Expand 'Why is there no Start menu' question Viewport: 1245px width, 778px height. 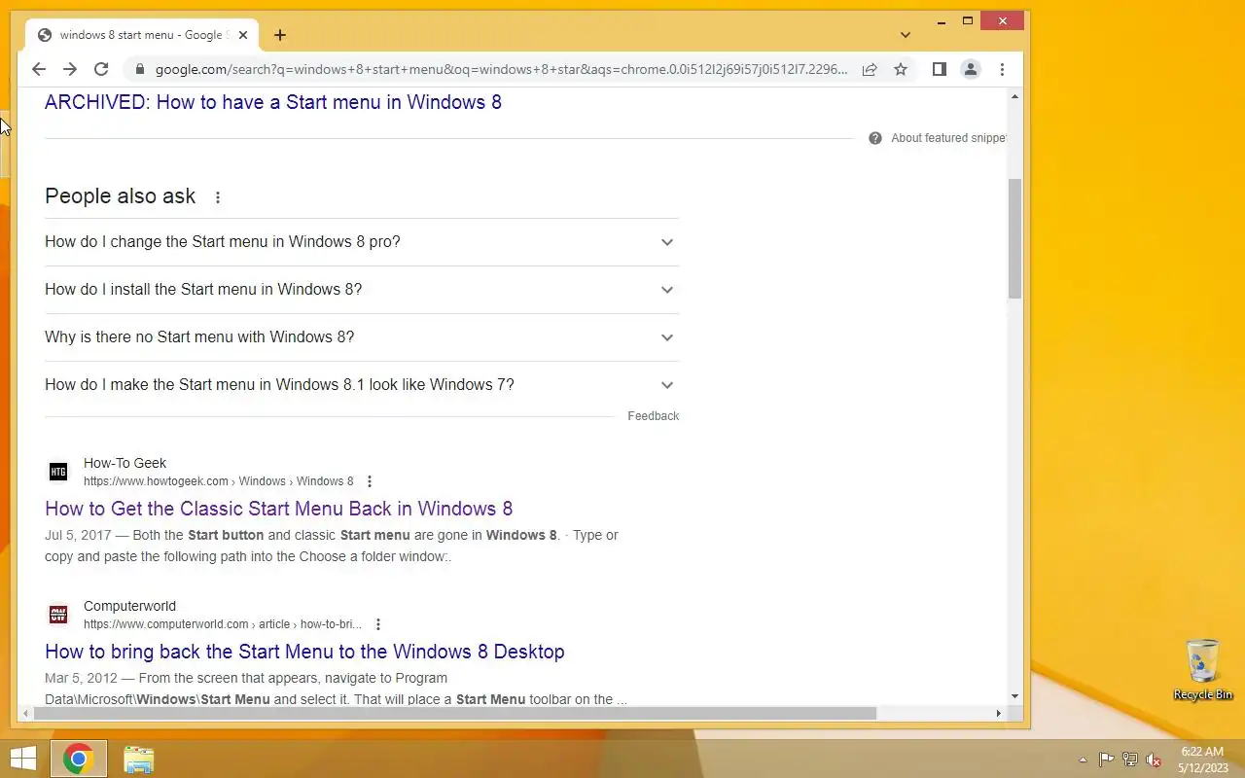tap(362, 337)
